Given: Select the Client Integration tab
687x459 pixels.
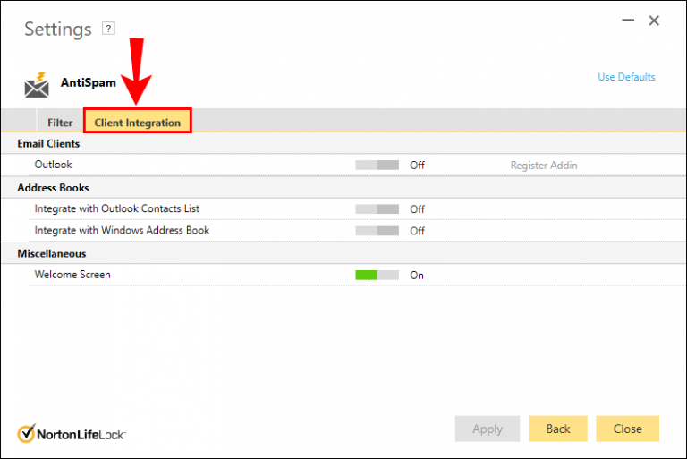Looking at the screenshot, I should [x=138, y=121].
